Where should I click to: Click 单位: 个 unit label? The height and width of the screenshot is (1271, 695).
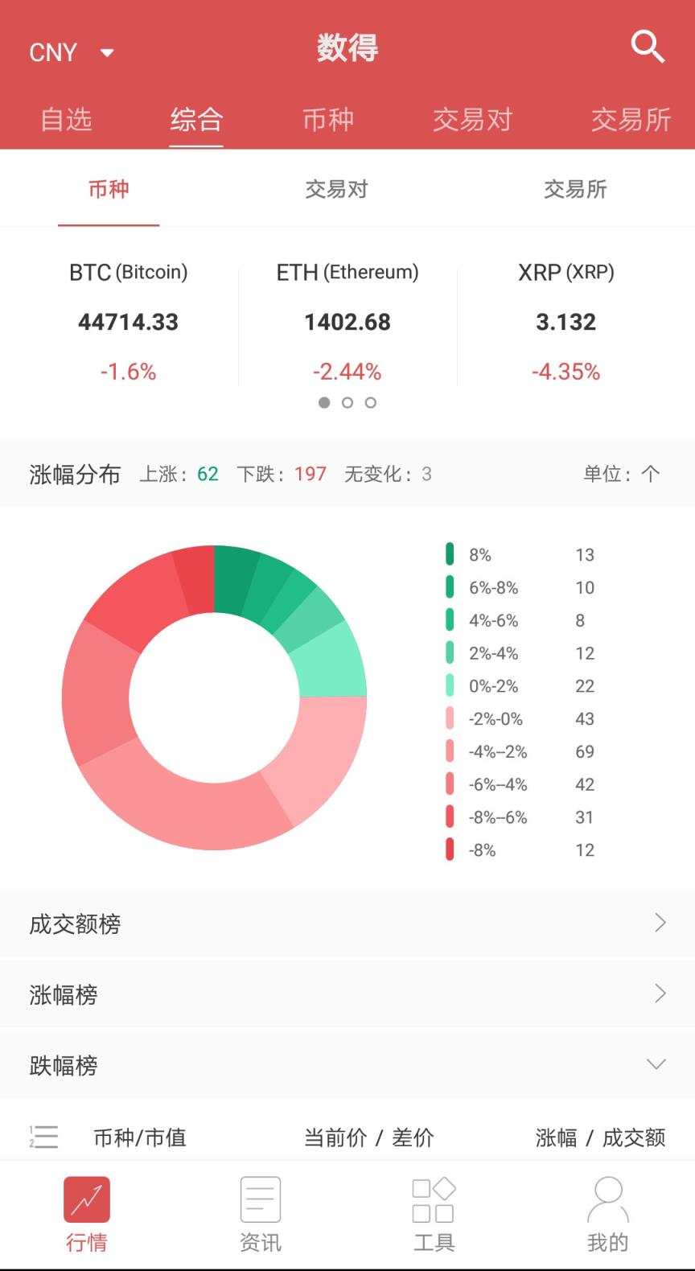coord(622,474)
